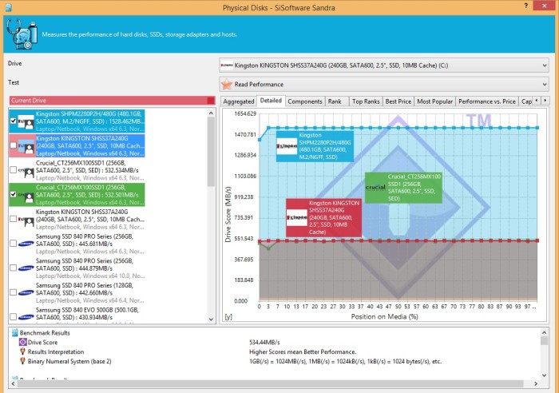This screenshot has height=393, width=559.
Task: Click the Drive Score value 534.44MB/s
Action: click(x=264, y=343)
